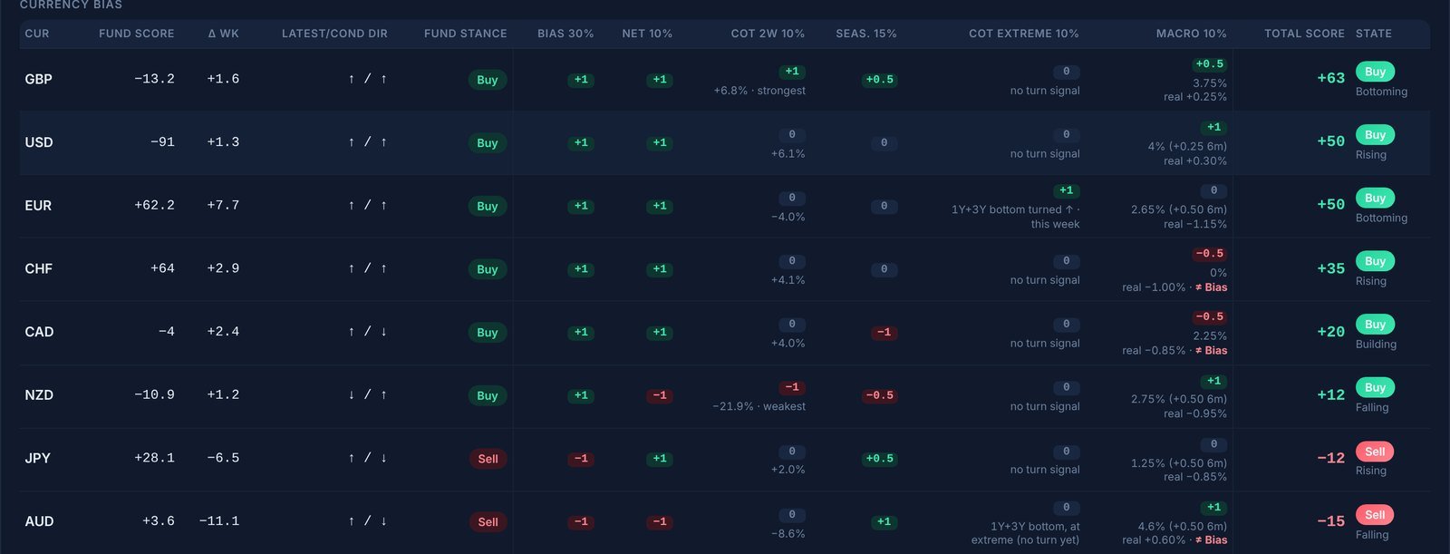Click AUD '1Y+3Y bottom, at extreme' text
This screenshot has width=1450, height=554.
pos(1026,533)
